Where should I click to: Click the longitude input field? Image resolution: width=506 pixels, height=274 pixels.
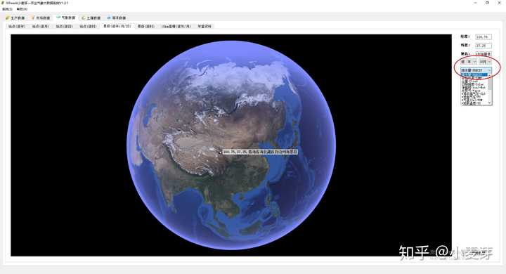[x=484, y=37]
